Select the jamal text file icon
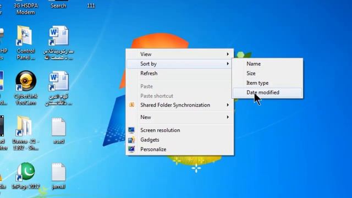This screenshot has width=352, height=198. pos(59,172)
